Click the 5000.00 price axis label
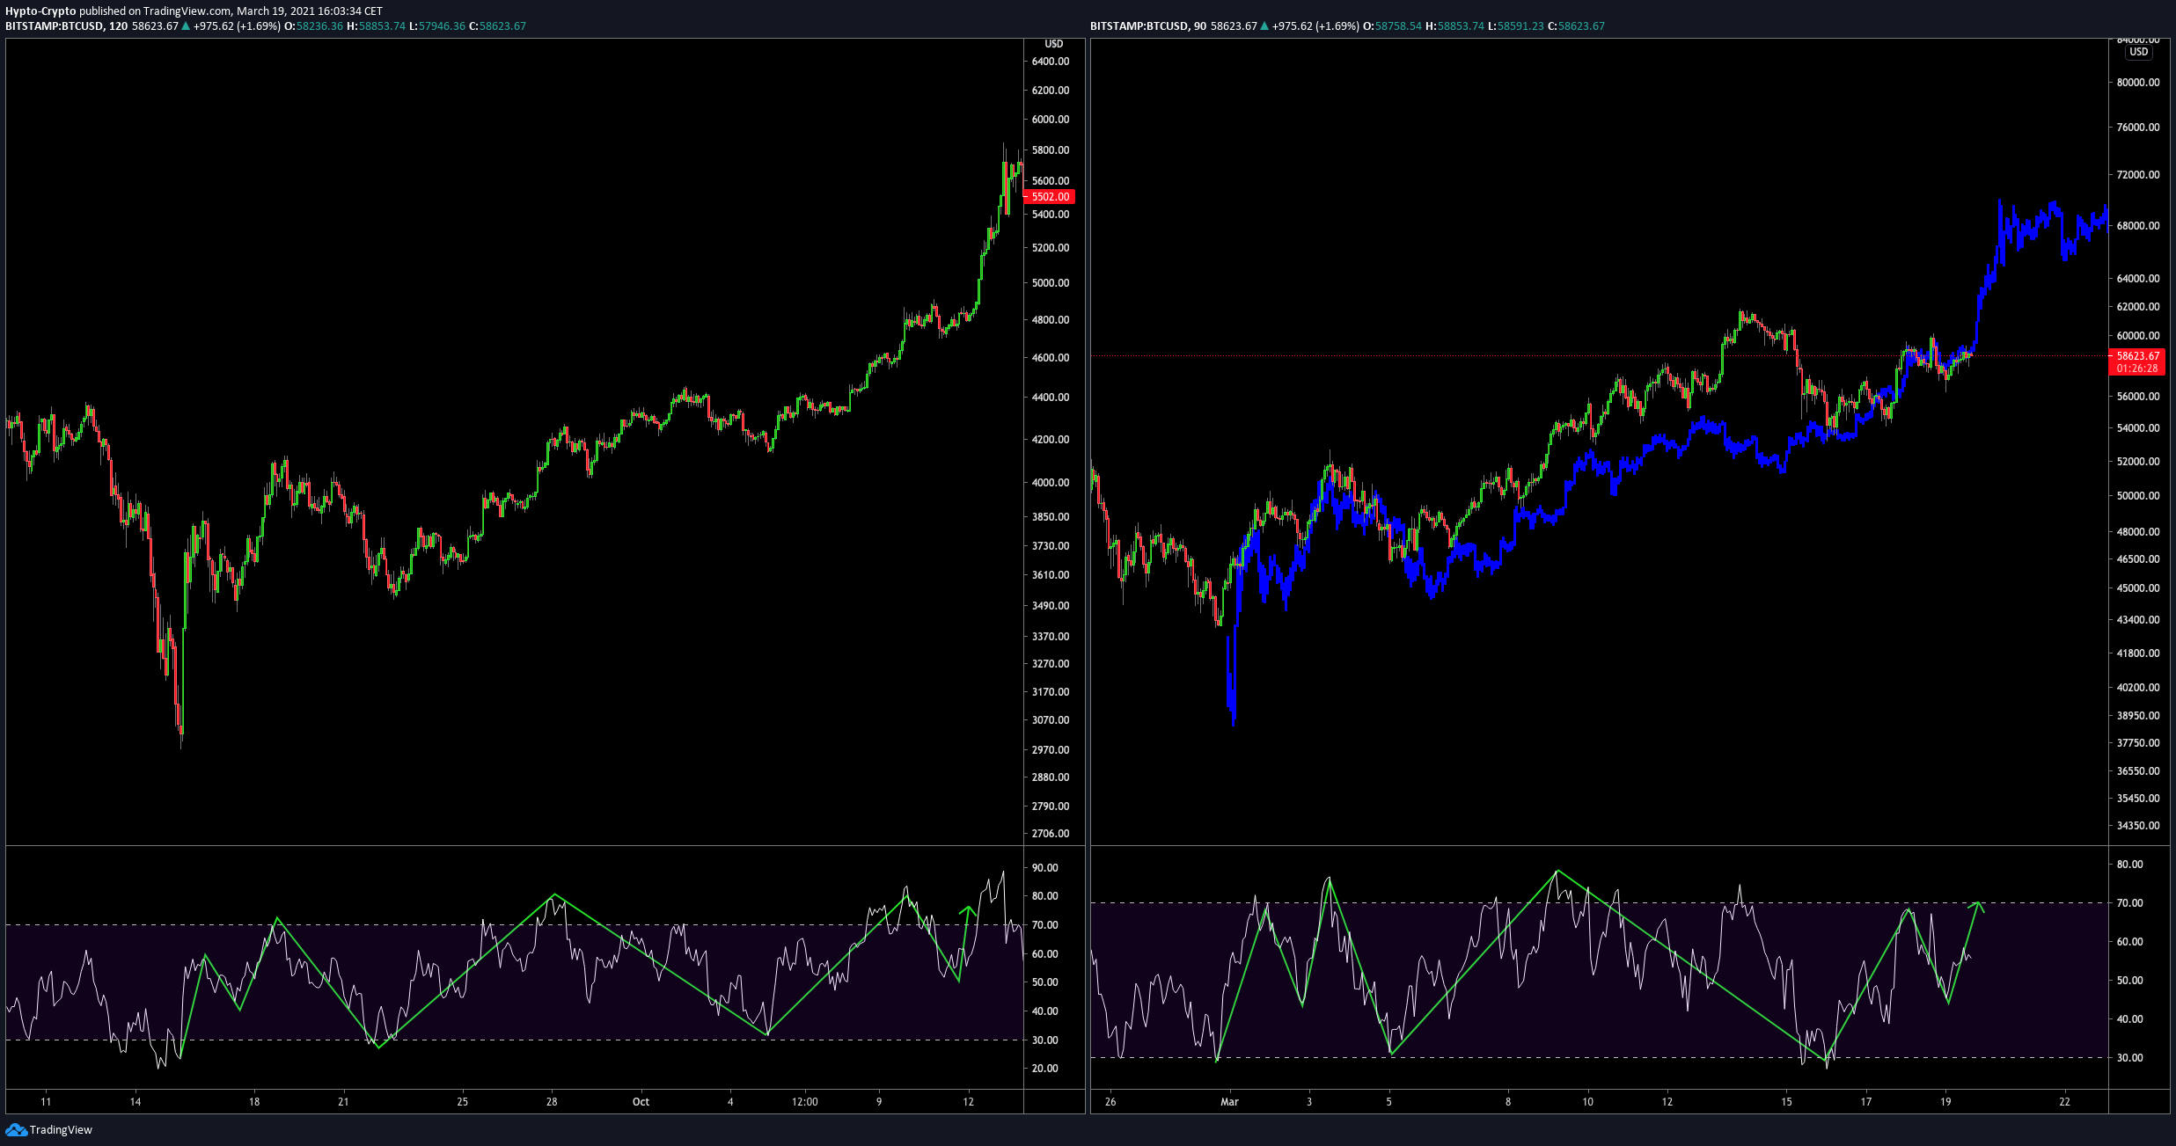Viewport: 2176px width, 1146px height. (x=1051, y=283)
